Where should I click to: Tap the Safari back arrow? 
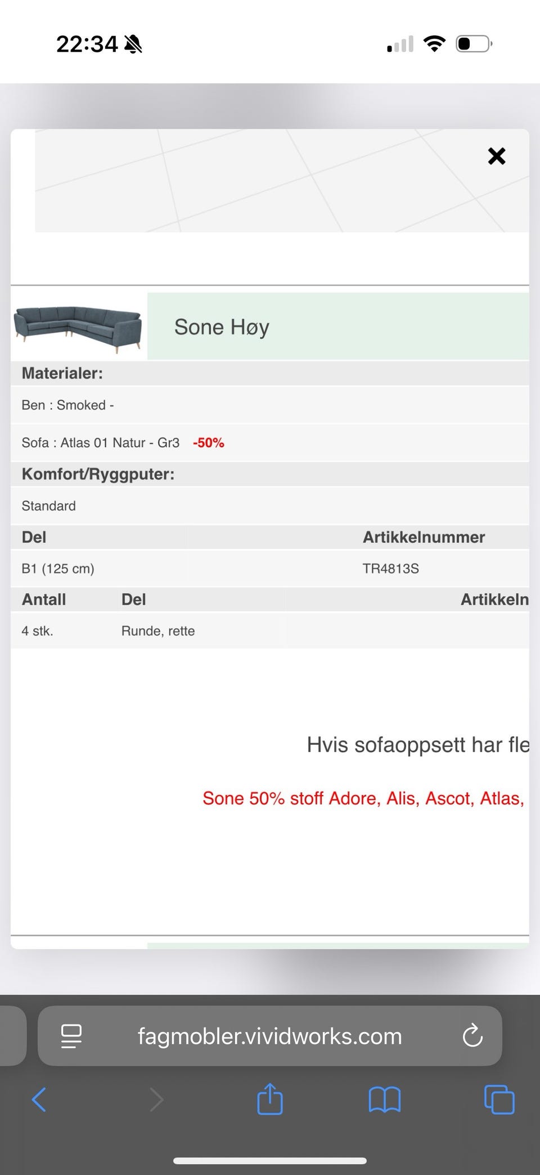pos(39,1099)
